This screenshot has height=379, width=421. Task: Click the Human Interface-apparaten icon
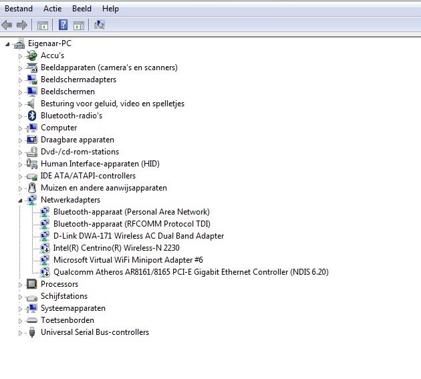[32, 164]
